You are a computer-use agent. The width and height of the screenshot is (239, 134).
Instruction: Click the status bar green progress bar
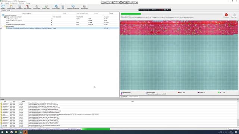96,129
